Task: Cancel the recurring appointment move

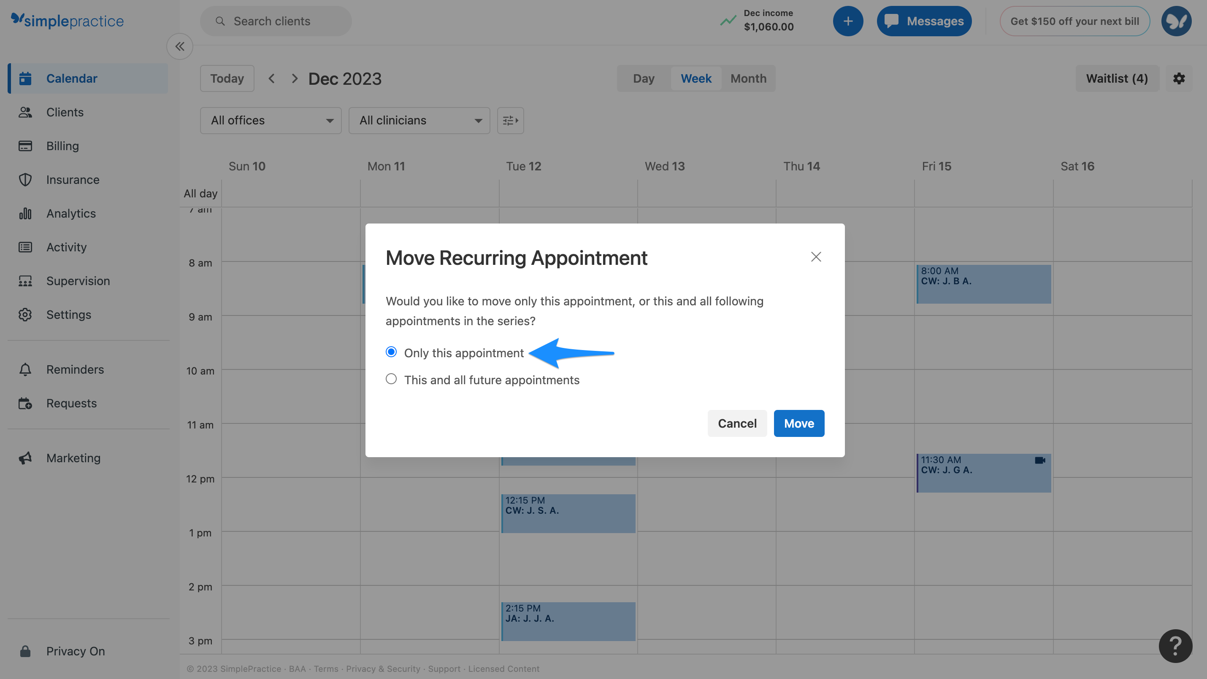Action: click(x=736, y=423)
